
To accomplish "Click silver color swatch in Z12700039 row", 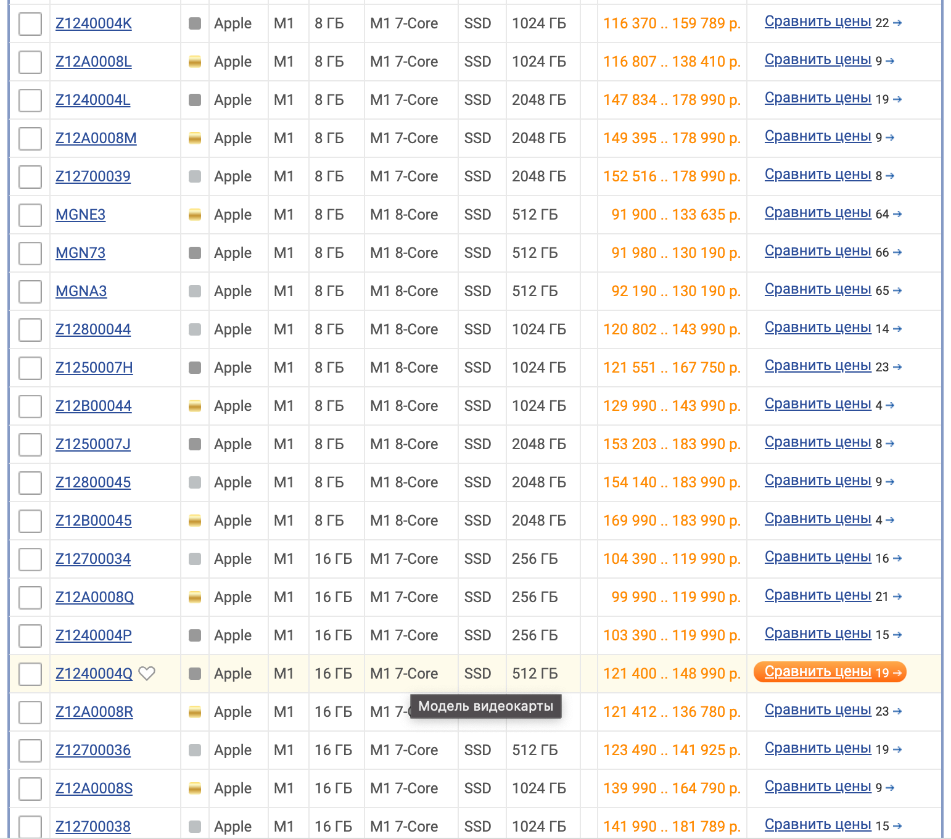I will click(195, 176).
